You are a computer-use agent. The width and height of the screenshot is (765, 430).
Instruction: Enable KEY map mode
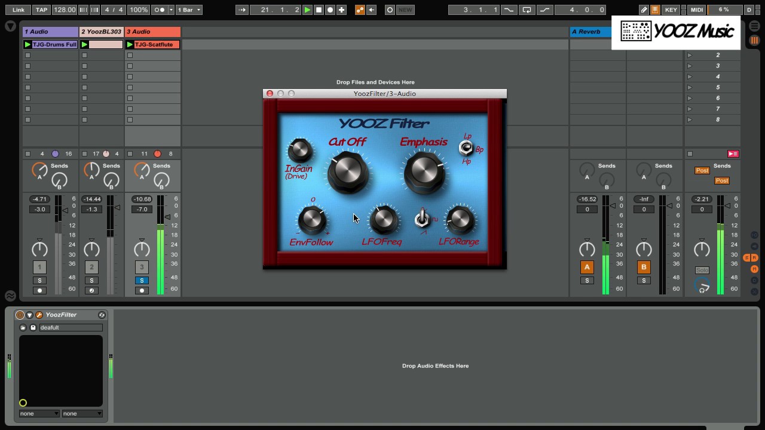(671, 10)
